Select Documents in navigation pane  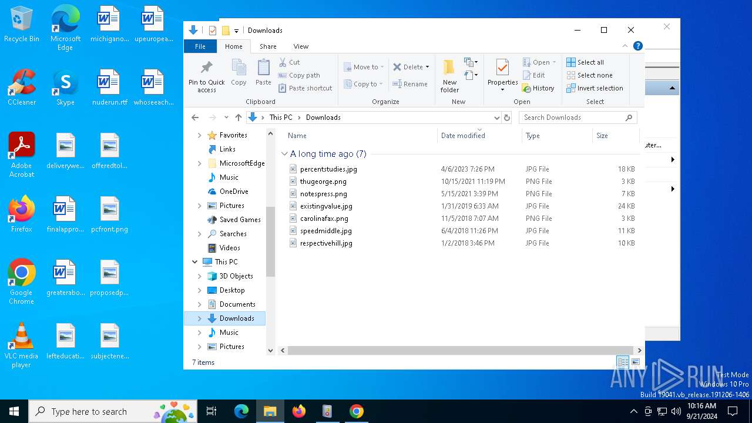[x=231, y=304]
